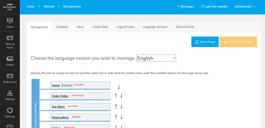Screen dimensions: 265x128
Task: Click the menu.php file label
Action: (73, 106)
